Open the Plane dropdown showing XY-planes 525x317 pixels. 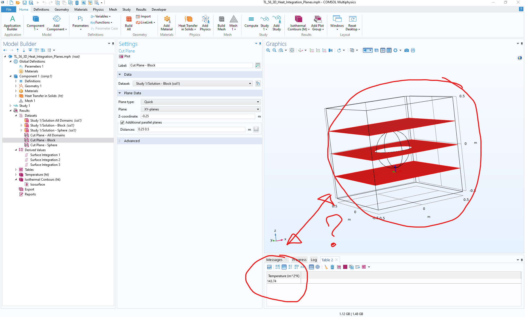point(201,109)
